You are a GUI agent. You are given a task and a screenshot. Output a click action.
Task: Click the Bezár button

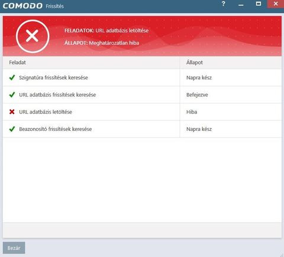coord(14,248)
